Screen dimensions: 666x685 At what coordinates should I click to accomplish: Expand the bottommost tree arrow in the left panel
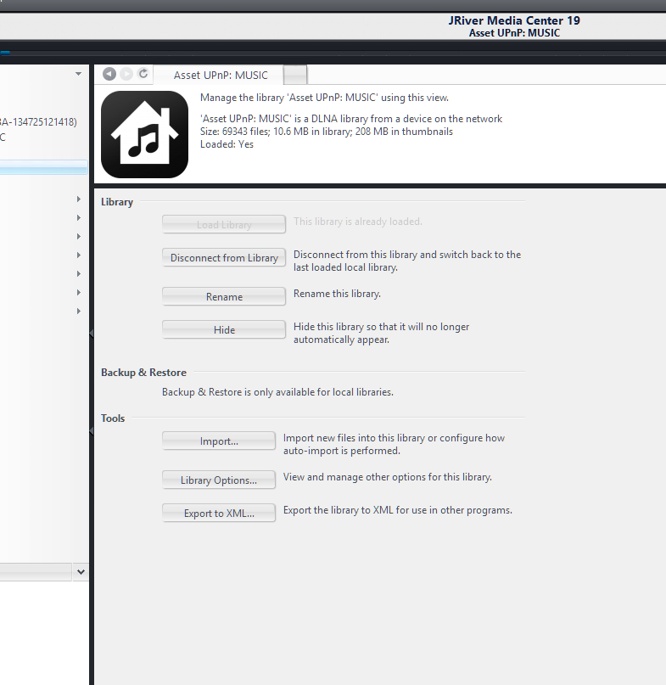pyautogui.click(x=78, y=312)
